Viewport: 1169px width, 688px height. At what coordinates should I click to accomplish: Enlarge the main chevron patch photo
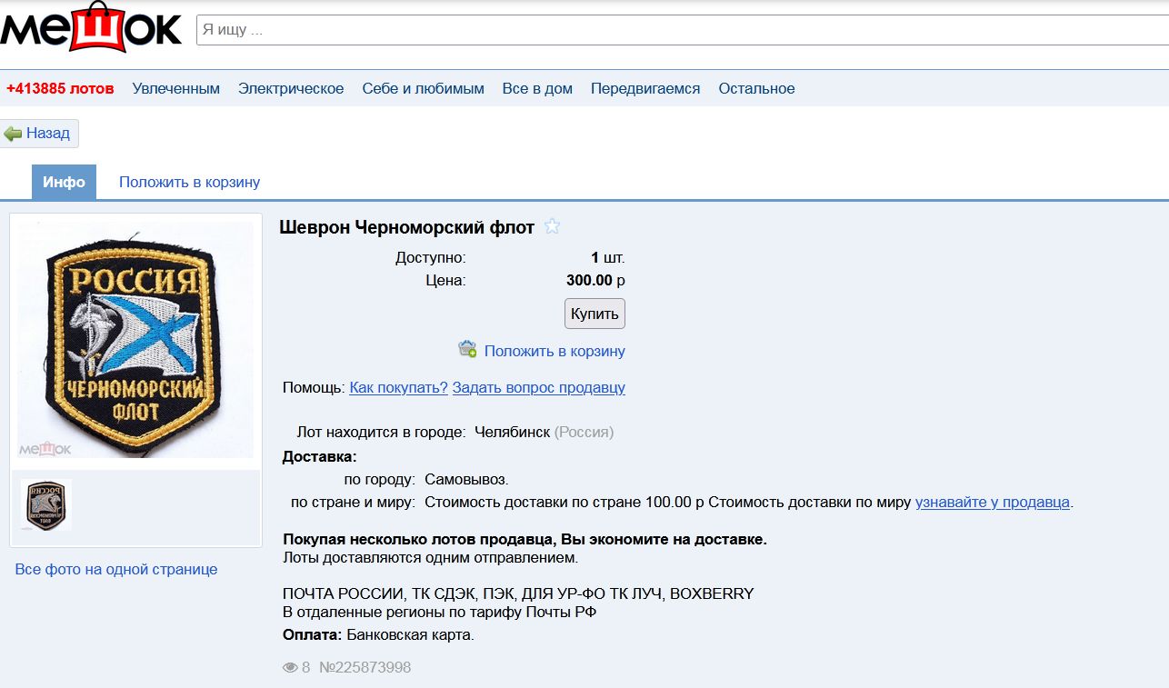pos(135,338)
